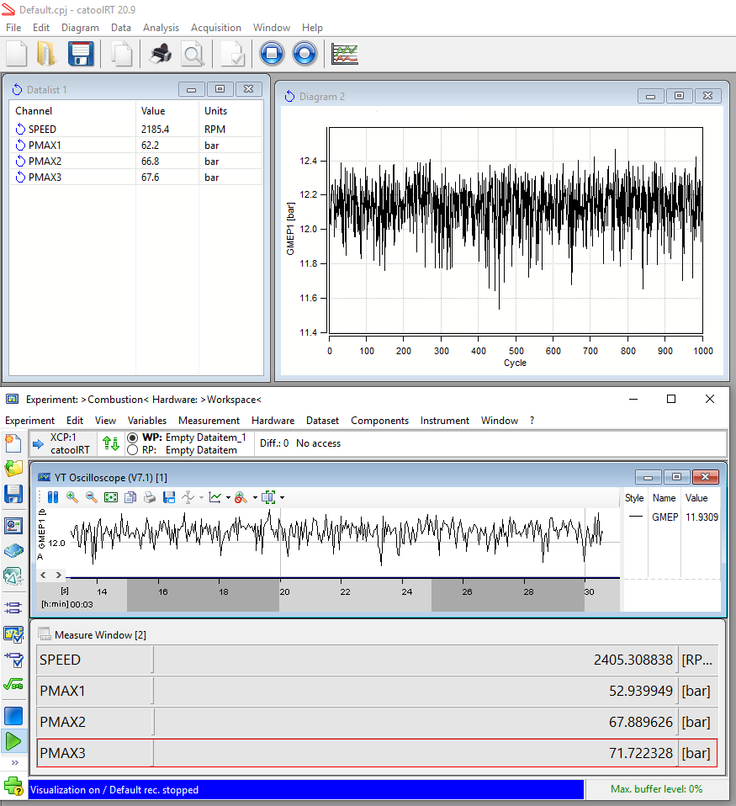Select the RP reference page radio button
736x806 pixels.
(x=132, y=450)
